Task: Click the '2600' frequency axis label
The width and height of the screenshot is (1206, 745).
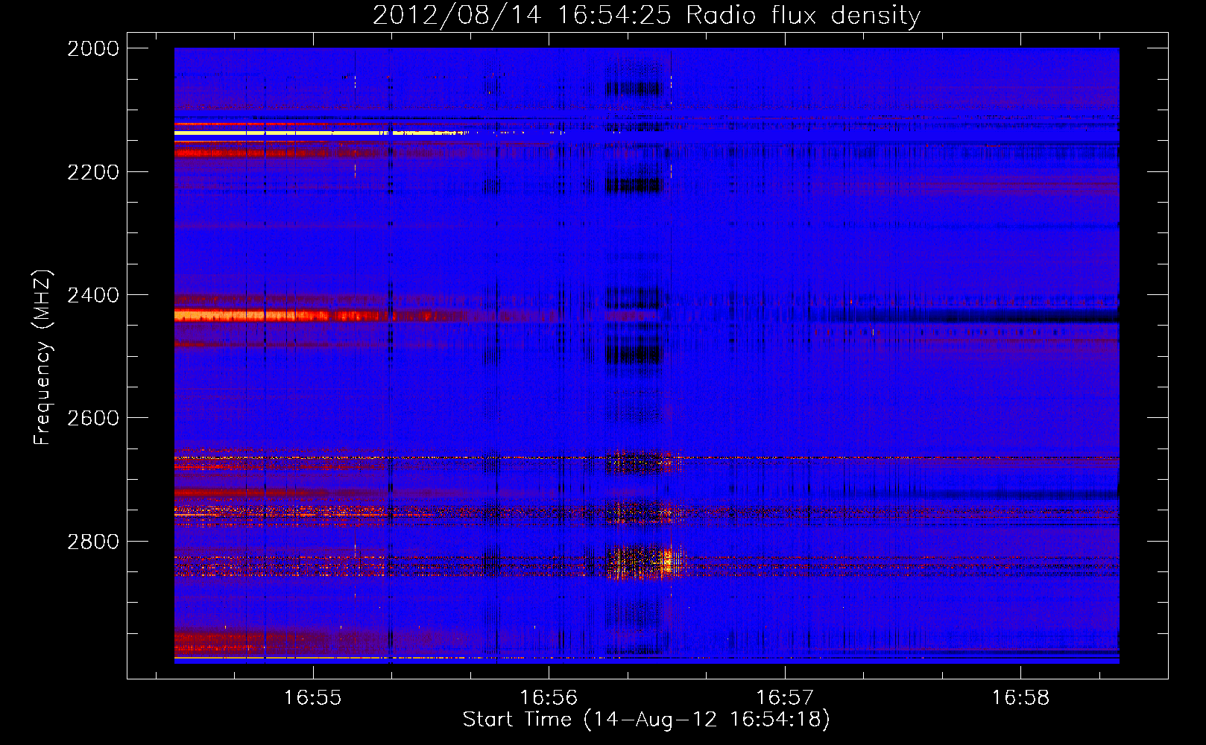Action: (93, 418)
